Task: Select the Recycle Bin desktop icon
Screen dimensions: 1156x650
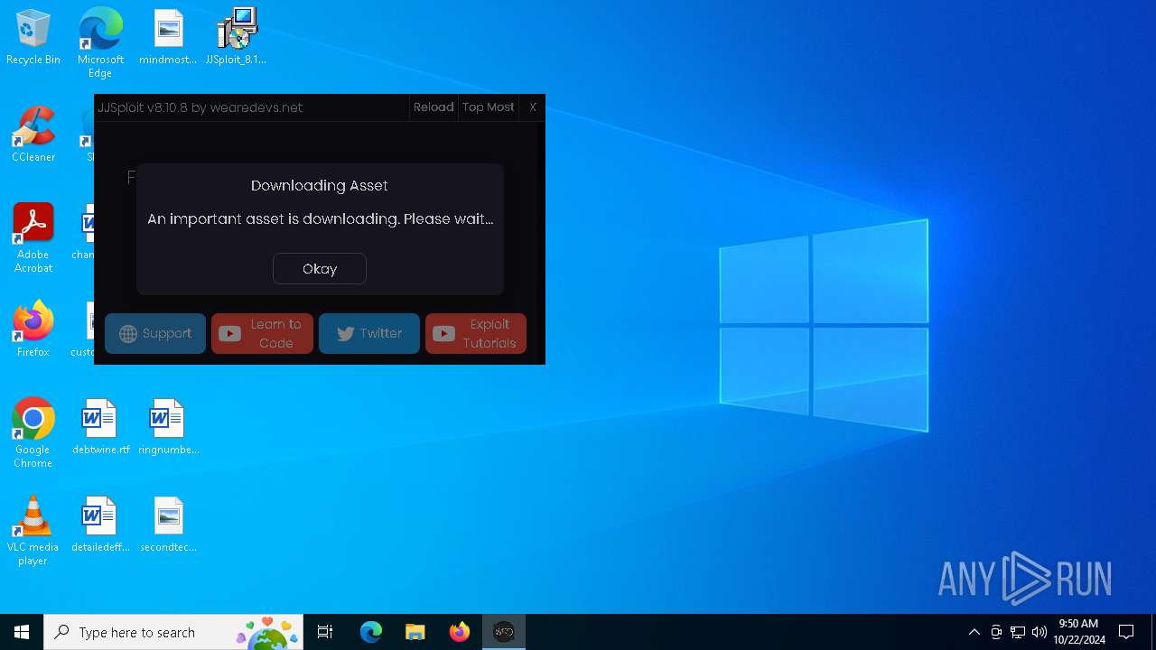Action: tap(33, 38)
